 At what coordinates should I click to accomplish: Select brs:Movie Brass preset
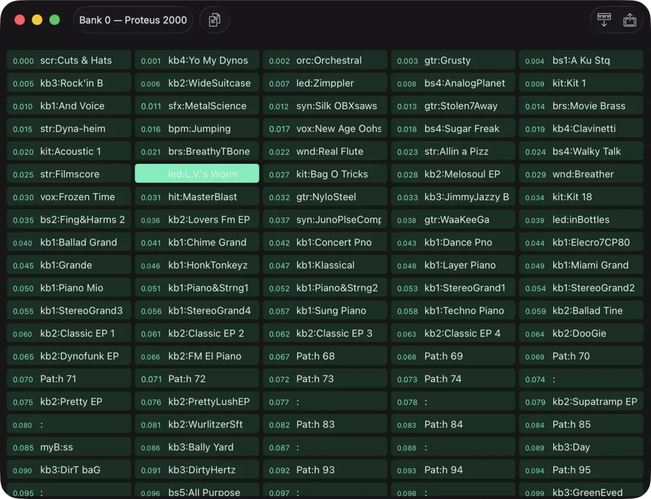(x=581, y=106)
